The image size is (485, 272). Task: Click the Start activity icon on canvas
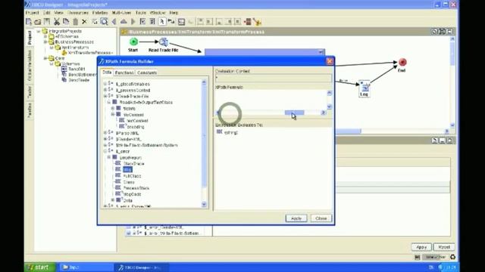tap(133, 42)
